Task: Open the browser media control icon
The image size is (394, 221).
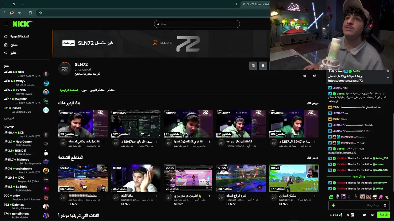Action: tap(19, 13)
